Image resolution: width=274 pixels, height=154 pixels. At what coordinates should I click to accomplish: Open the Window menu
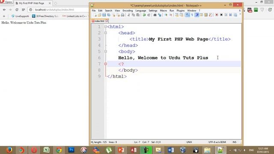(x=192, y=11)
